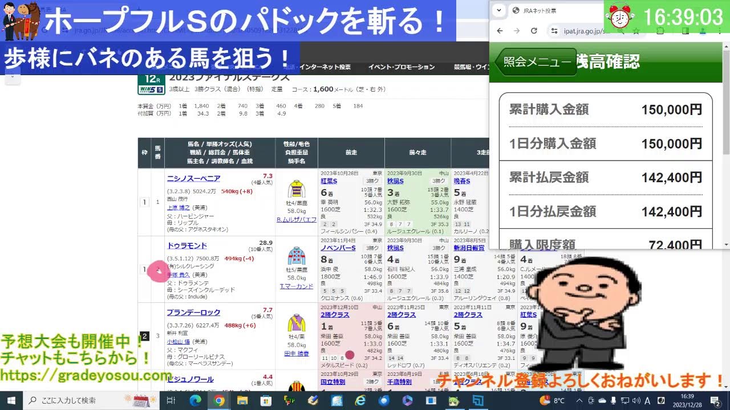The image size is (730, 410).
Task: Open the taskbar clock showing 16:39
Action: 688,400
